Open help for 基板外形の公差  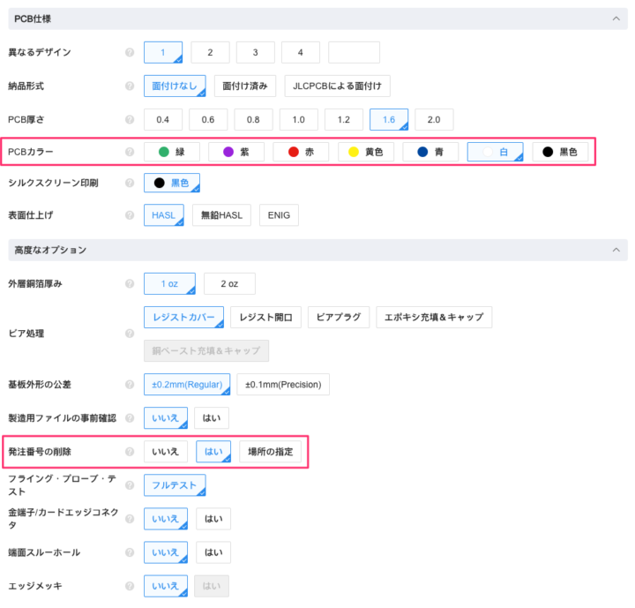click(x=130, y=385)
